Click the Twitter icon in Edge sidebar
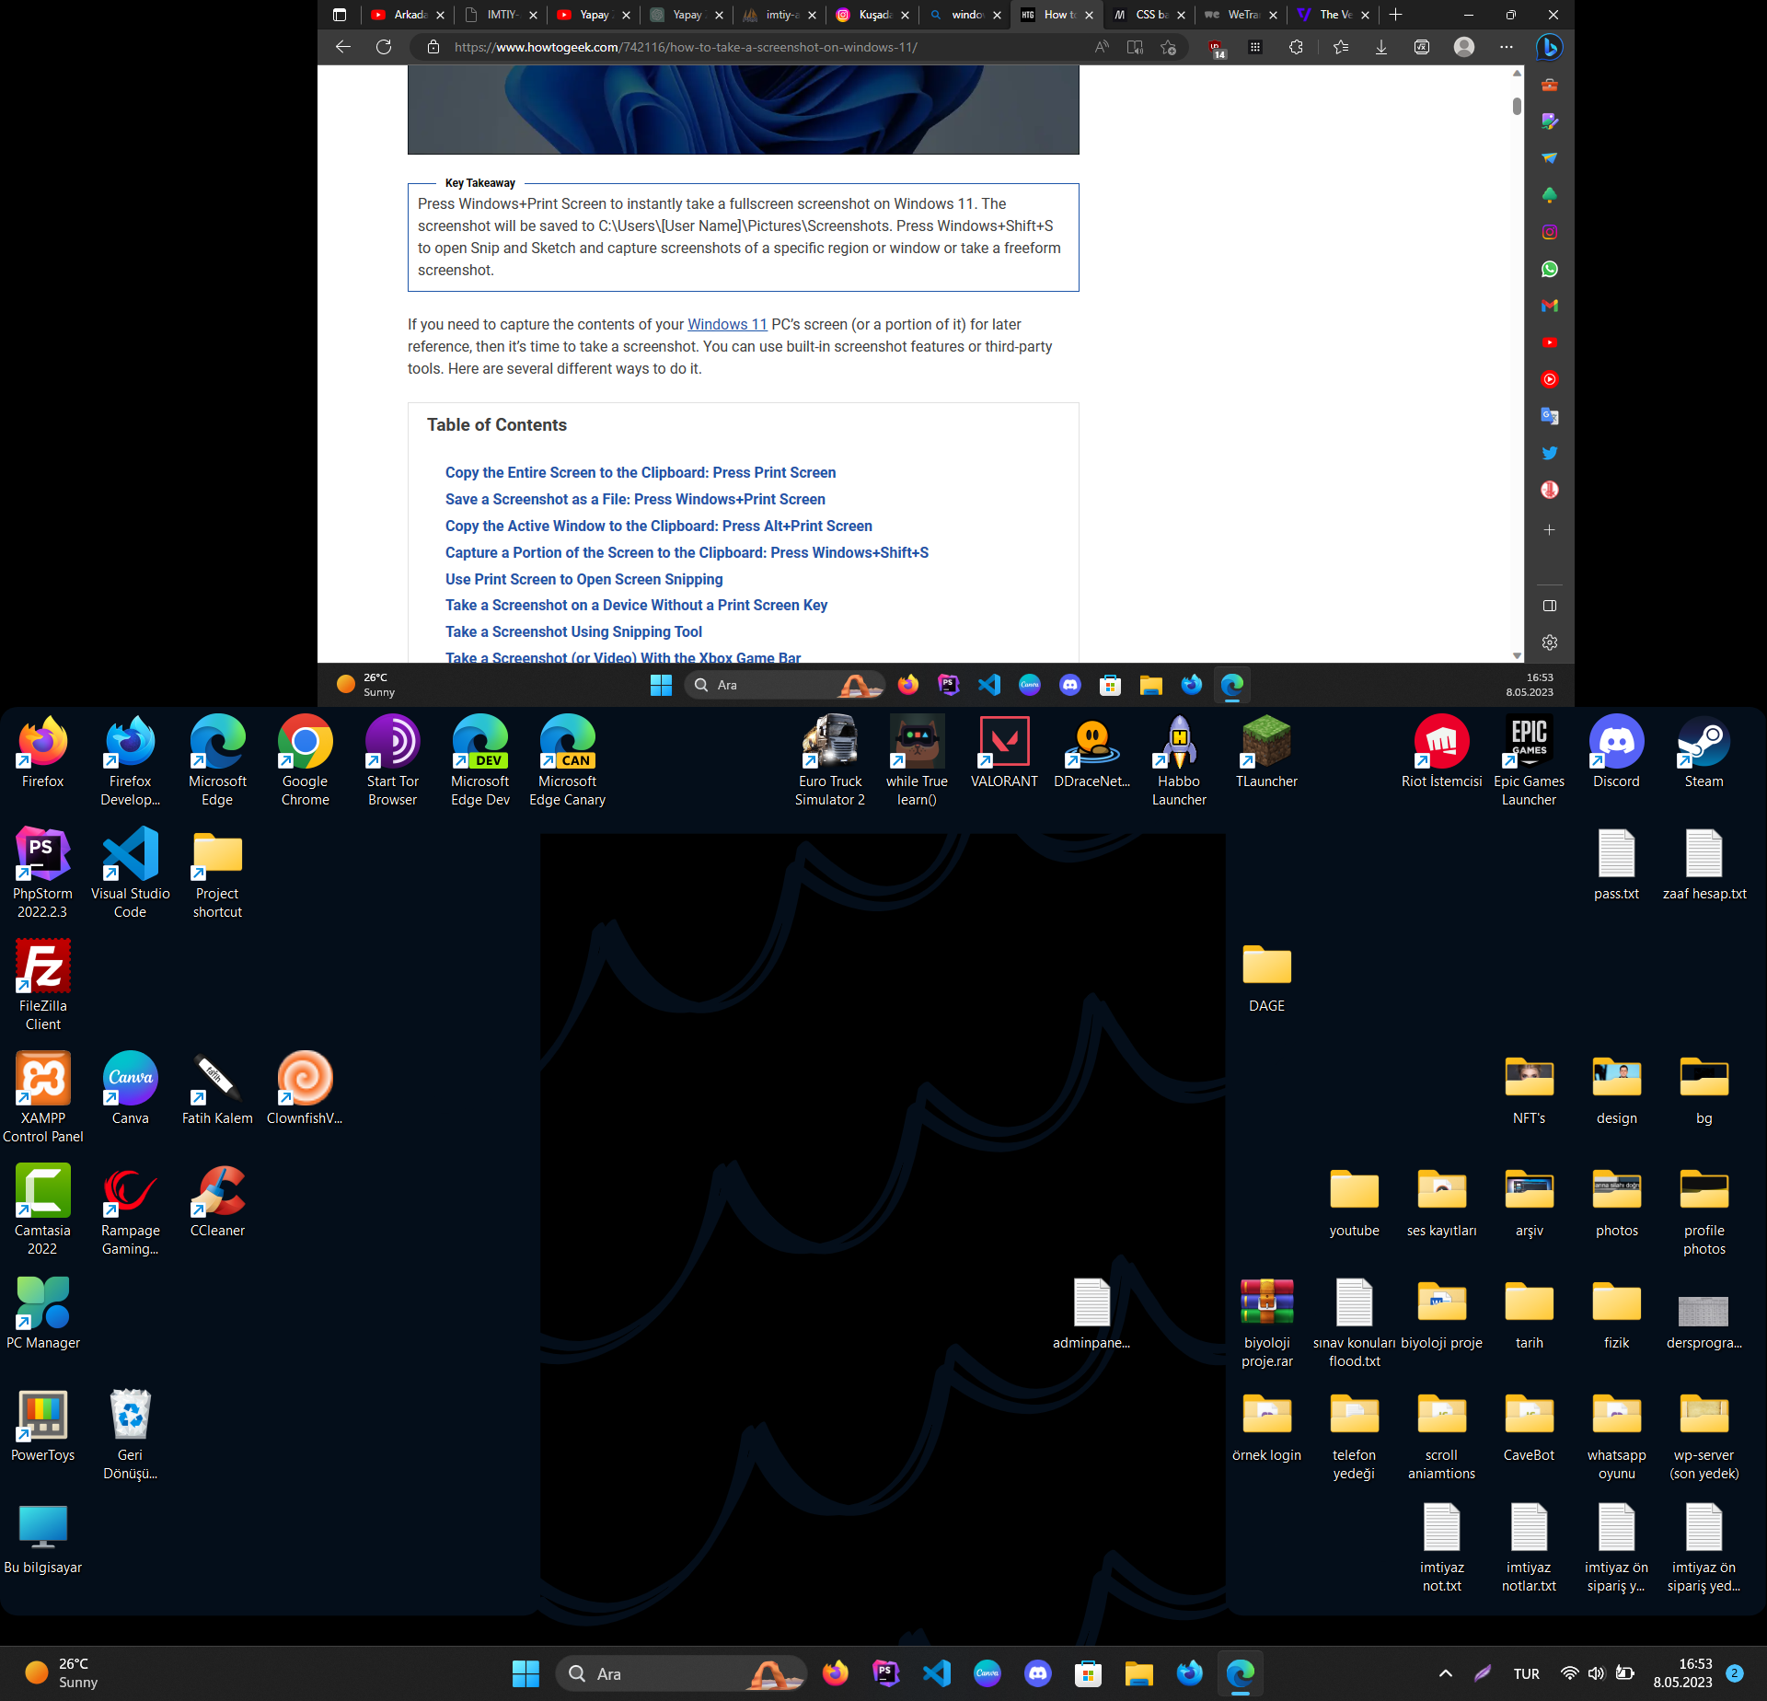The width and height of the screenshot is (1767, 1701). coord(1549,453)
